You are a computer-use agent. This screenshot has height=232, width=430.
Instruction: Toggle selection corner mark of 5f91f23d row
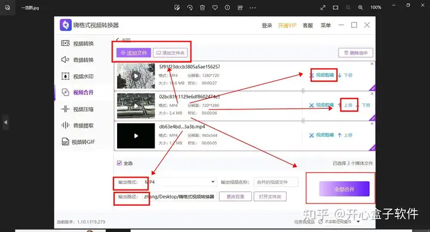(373, 88)
